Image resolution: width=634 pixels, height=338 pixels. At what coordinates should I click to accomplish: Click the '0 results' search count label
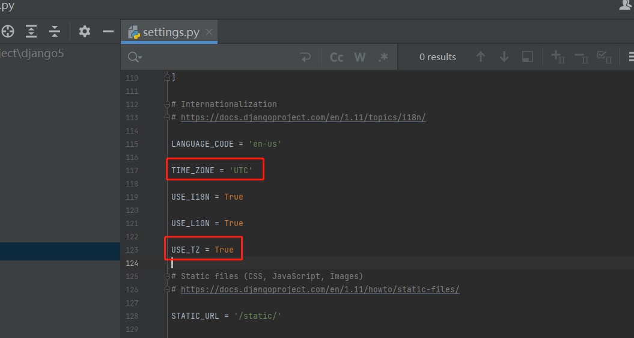(x=437, y=57)
